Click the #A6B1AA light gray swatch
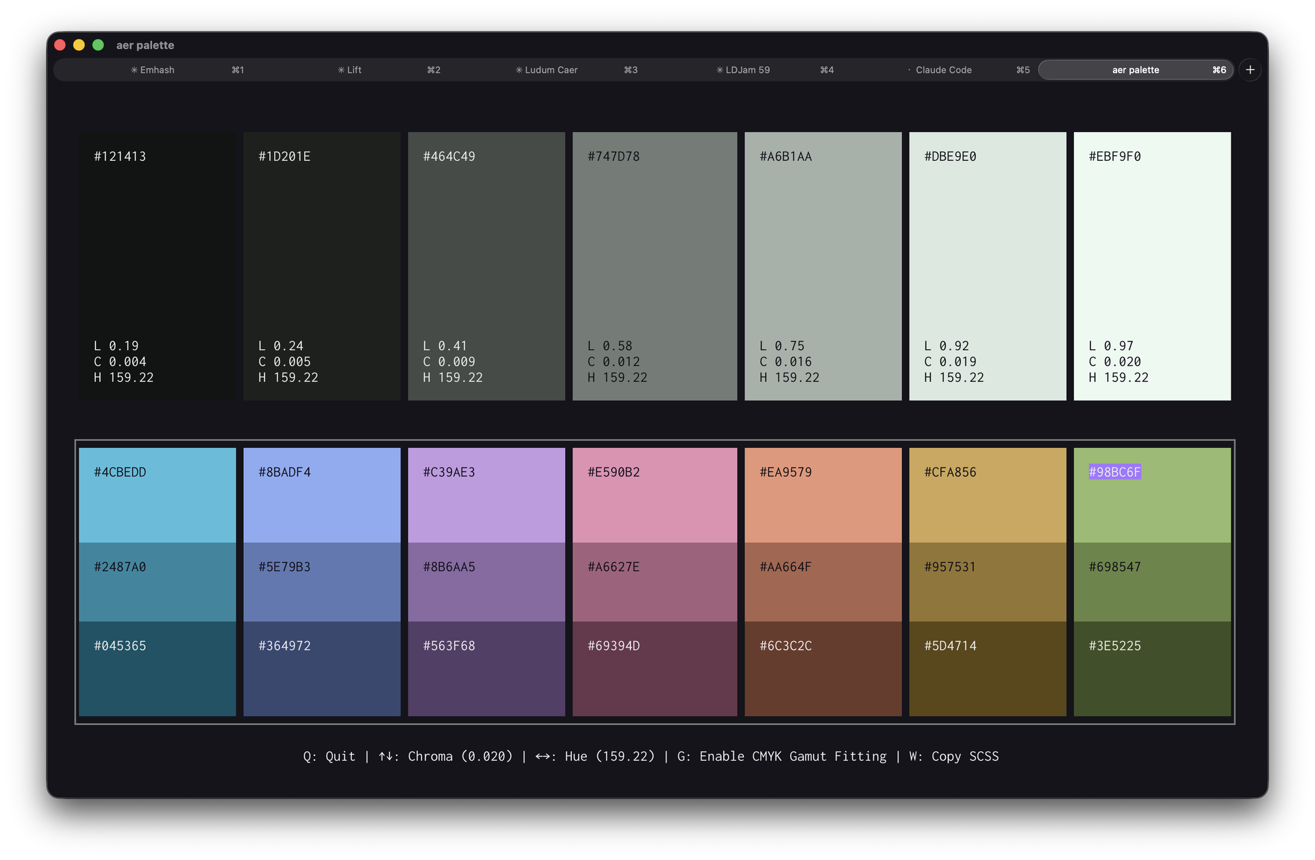1315x860 pixels. pyautogui.click(x=823, y=266)
